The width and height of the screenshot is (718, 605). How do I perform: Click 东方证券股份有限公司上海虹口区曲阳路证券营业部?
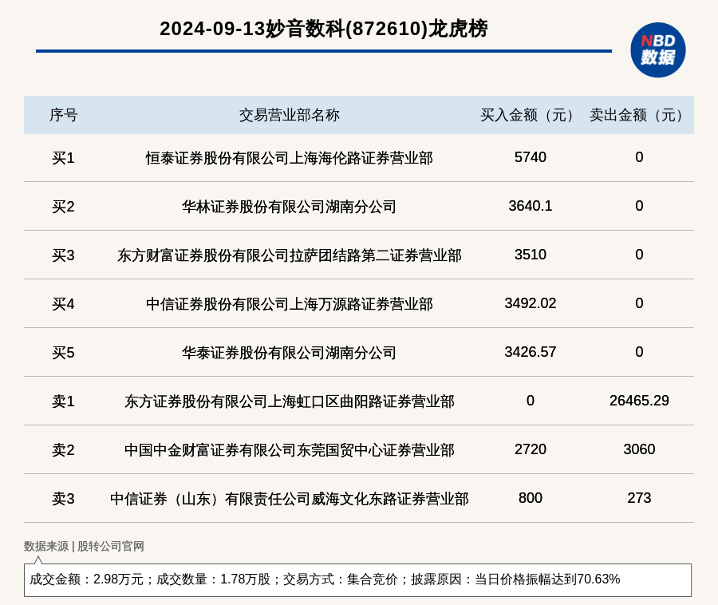(x=290, y=401)
